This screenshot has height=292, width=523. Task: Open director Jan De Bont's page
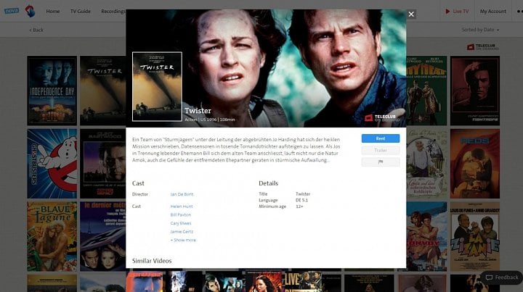182,194
